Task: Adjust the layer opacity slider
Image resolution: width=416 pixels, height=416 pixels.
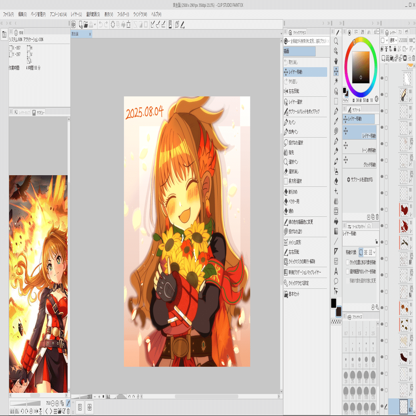Action: [403, 40]
